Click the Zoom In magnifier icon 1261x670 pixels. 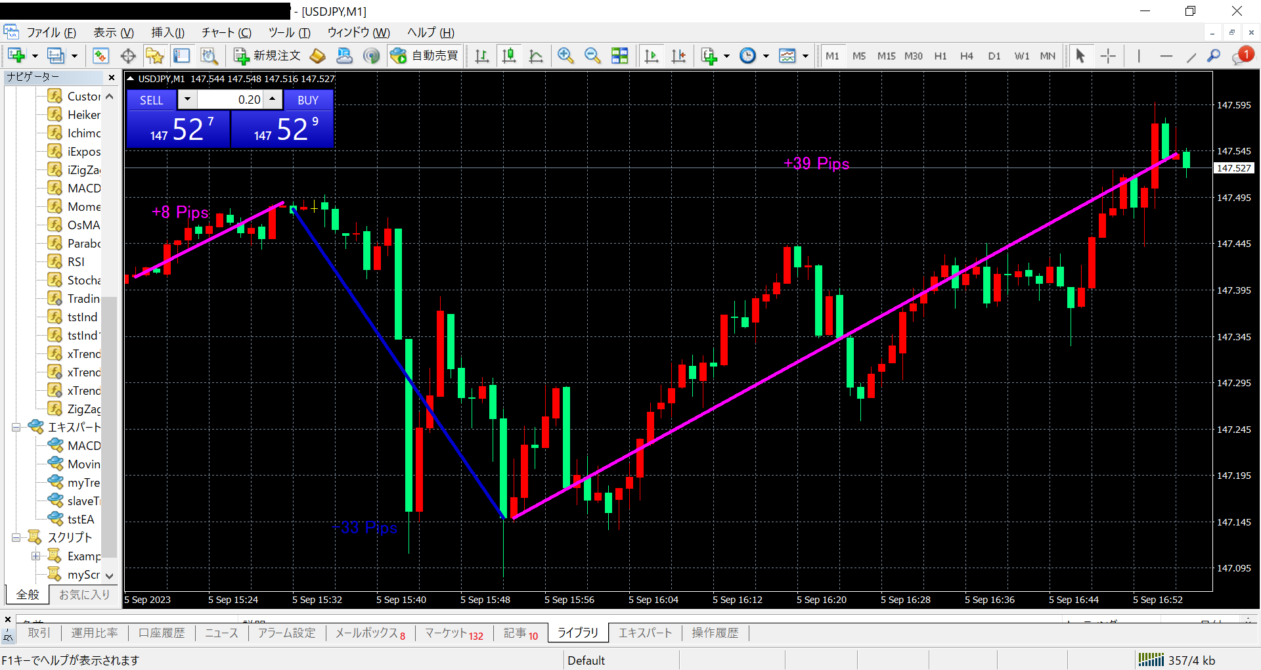(x=565, y=56)
